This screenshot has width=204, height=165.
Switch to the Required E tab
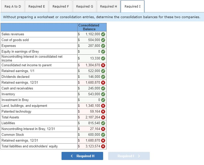[x=37, y=6]
